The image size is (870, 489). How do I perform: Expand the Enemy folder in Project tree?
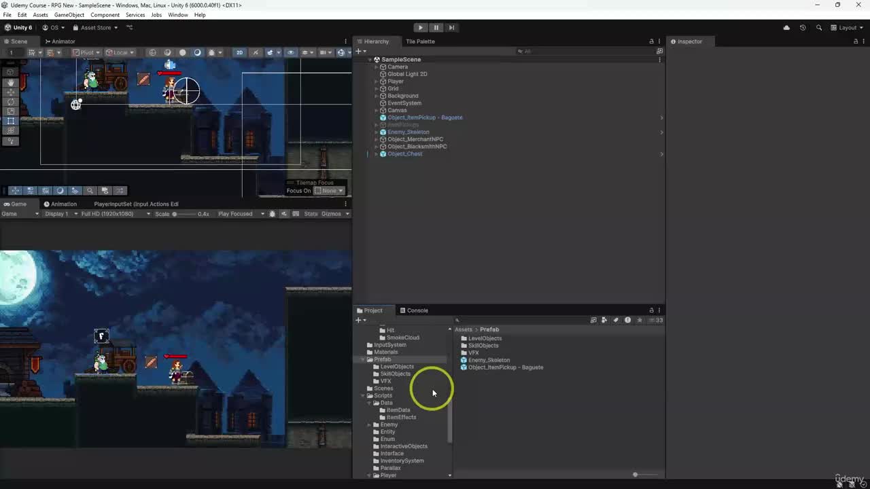tap(369, 424)
